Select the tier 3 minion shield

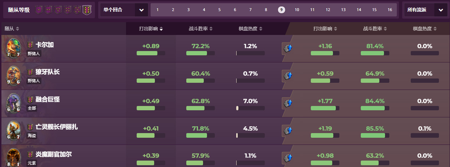[58, 10]
